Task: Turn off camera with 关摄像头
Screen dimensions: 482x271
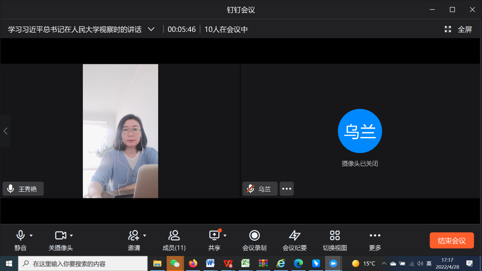Action: tap(60, 236)
